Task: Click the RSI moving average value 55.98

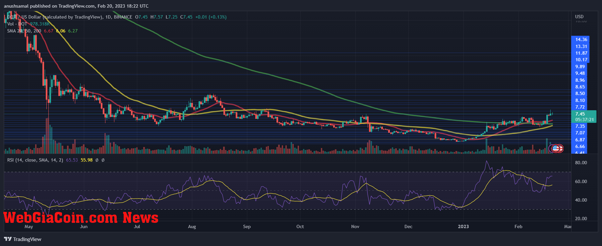Action: [x=87, y=160]
